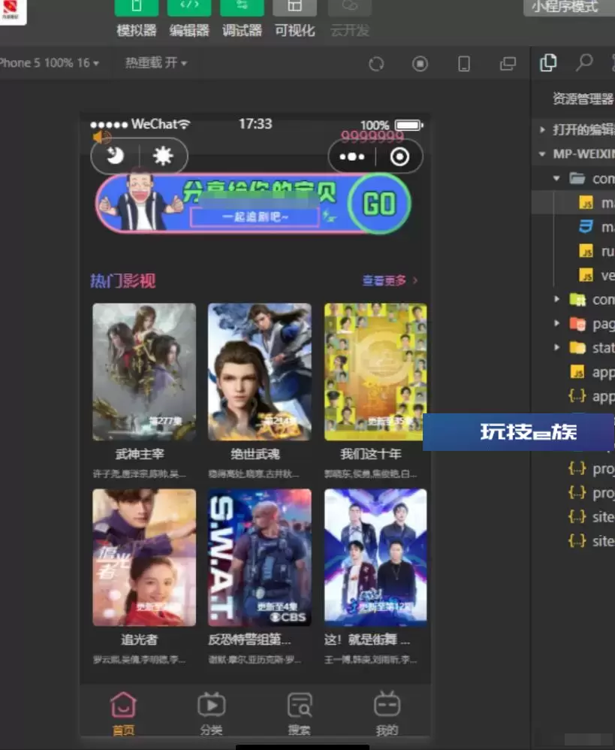This screenshot has height=750, width=615.
Task: Open the S.W.A.T. poster thumbnail
Action: pyautogui.click(x=260, y=557)
